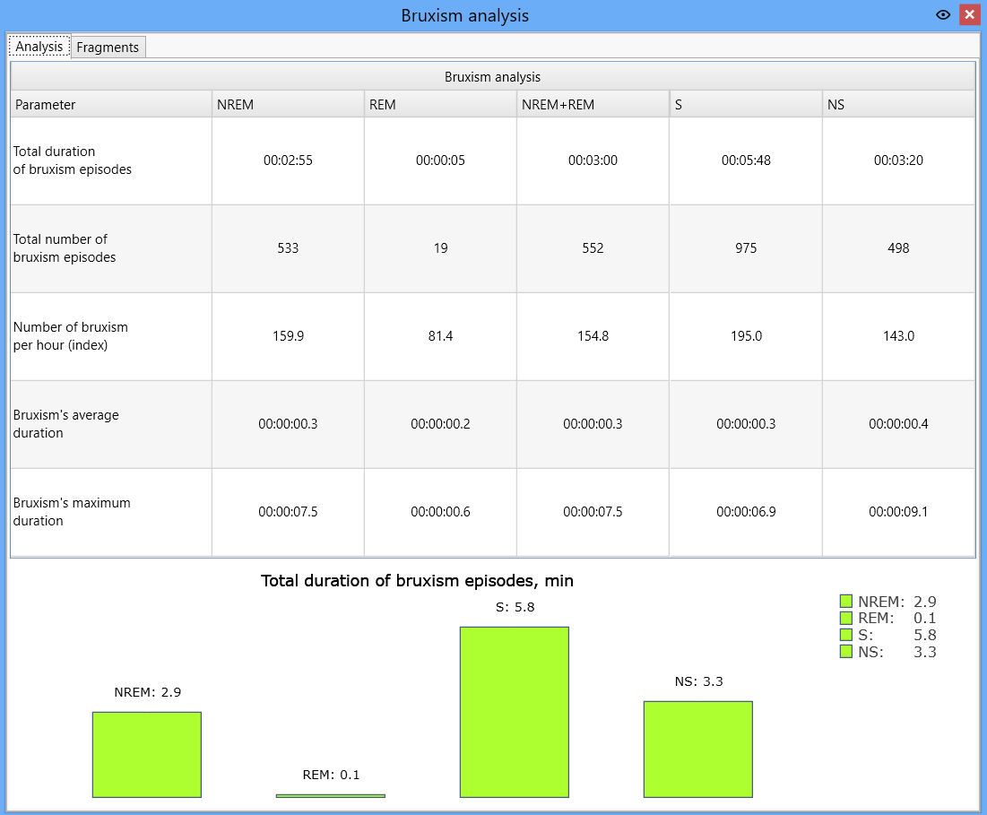Click the REM column header

pyautogui.click(x=440, y=105)
